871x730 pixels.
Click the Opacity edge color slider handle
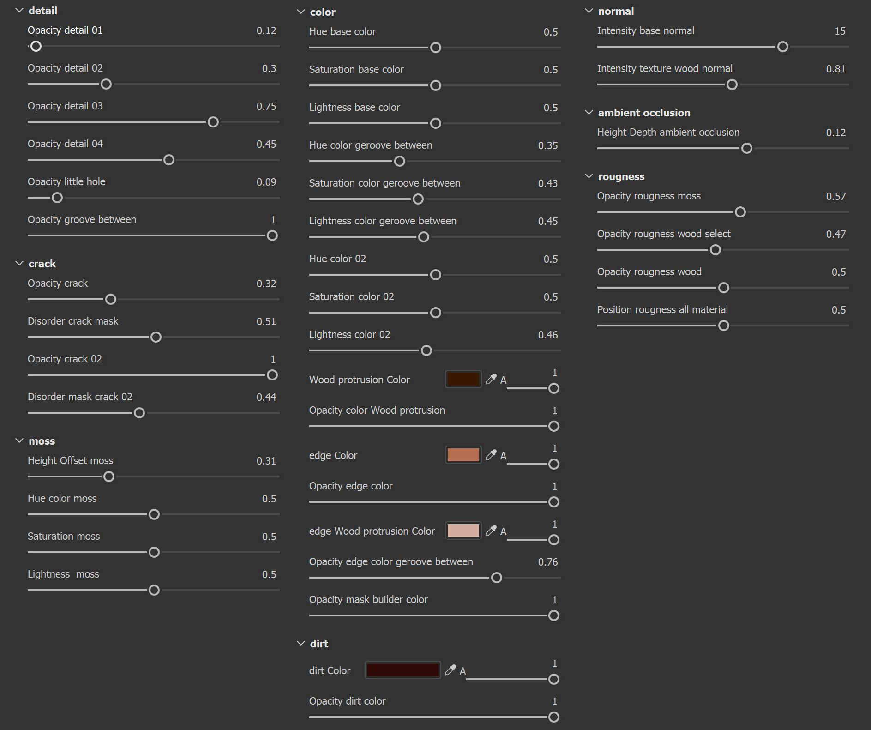(x=554, y=502)
